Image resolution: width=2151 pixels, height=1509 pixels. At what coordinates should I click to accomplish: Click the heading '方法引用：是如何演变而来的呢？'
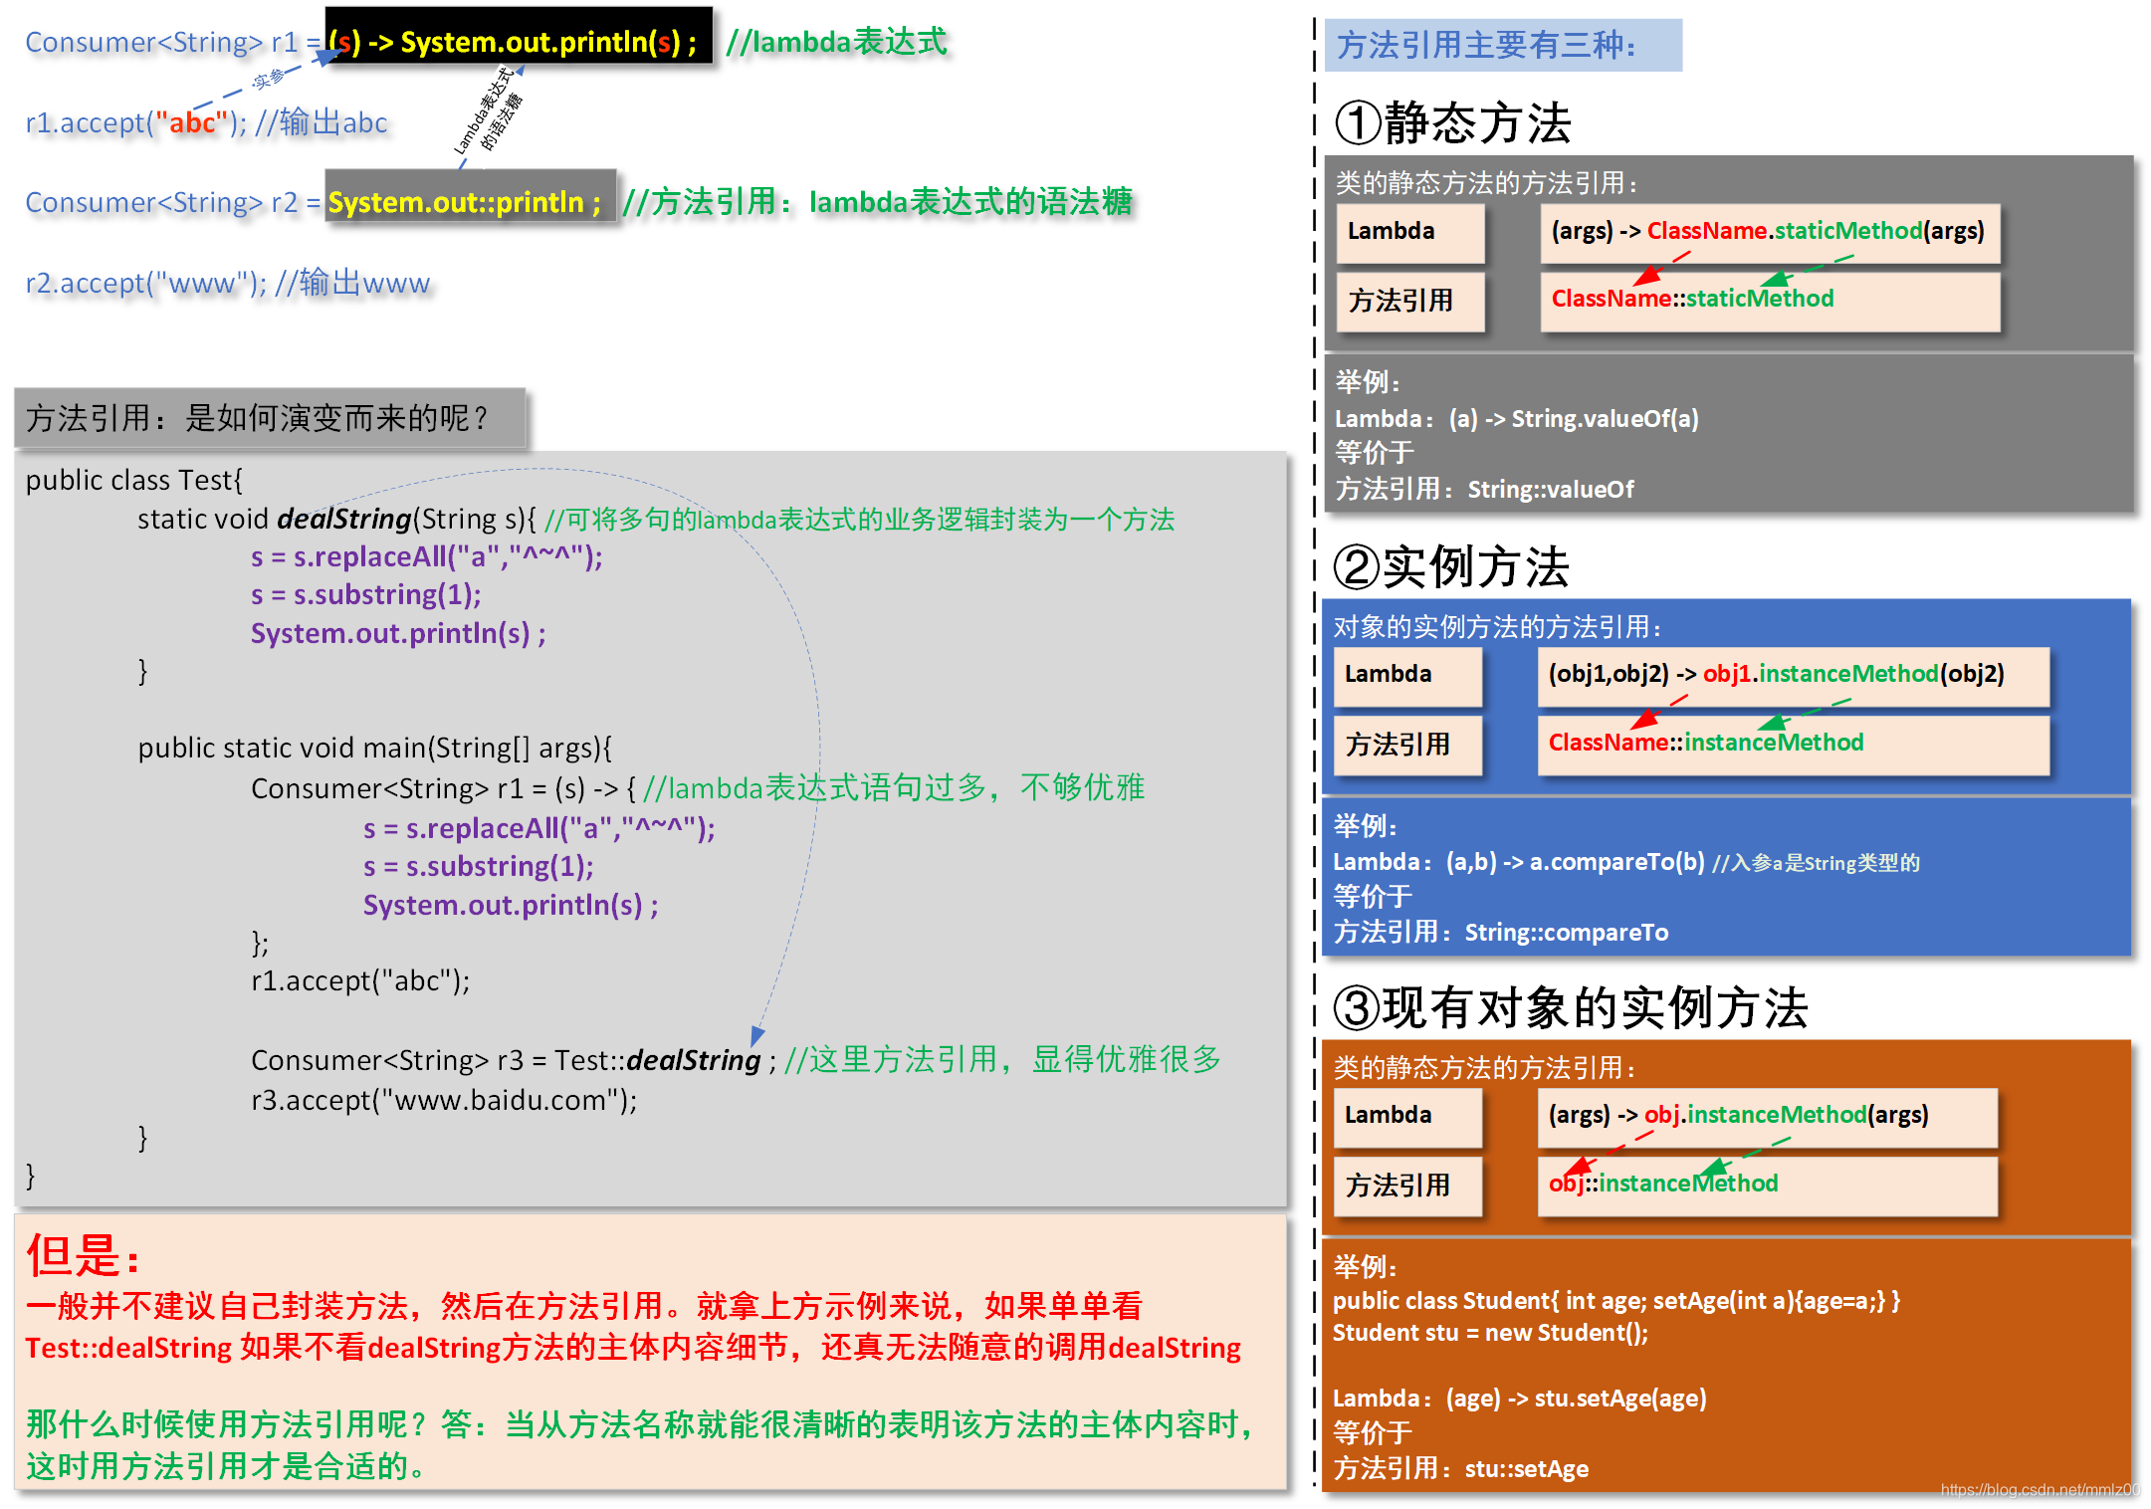point(270,418)
